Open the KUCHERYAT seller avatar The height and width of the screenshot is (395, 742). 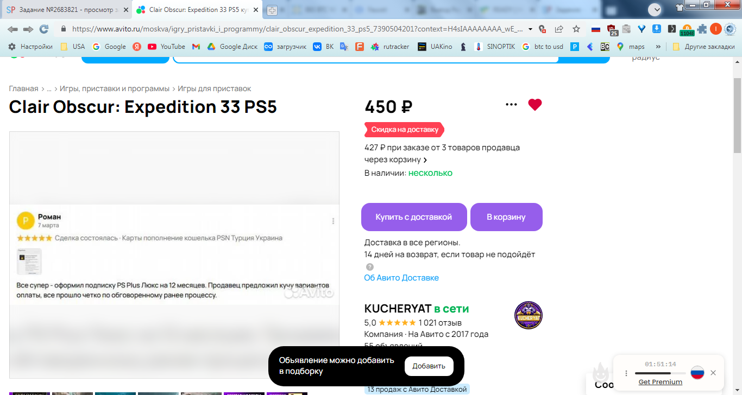pos(529,315)
